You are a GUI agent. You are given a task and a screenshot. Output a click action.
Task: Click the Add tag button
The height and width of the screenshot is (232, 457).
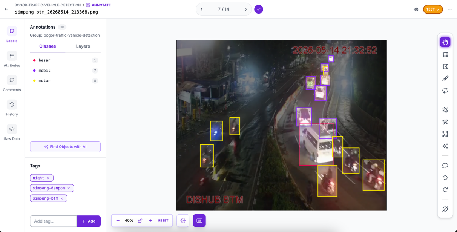(89, 221)
